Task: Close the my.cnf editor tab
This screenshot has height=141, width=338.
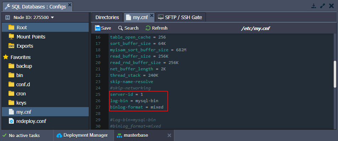Action: tap(152, 15)
